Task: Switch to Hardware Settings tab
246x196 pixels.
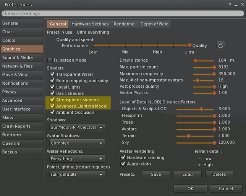Action: pyautogui.click(x=90, y=24)
